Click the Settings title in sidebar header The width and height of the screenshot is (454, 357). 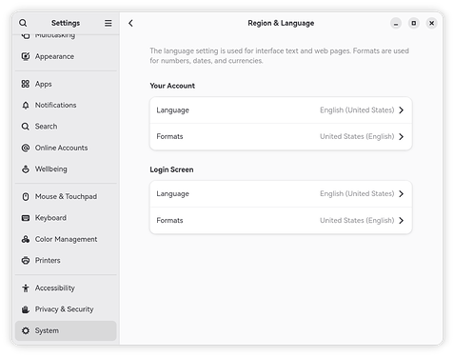tap(66, 23)
